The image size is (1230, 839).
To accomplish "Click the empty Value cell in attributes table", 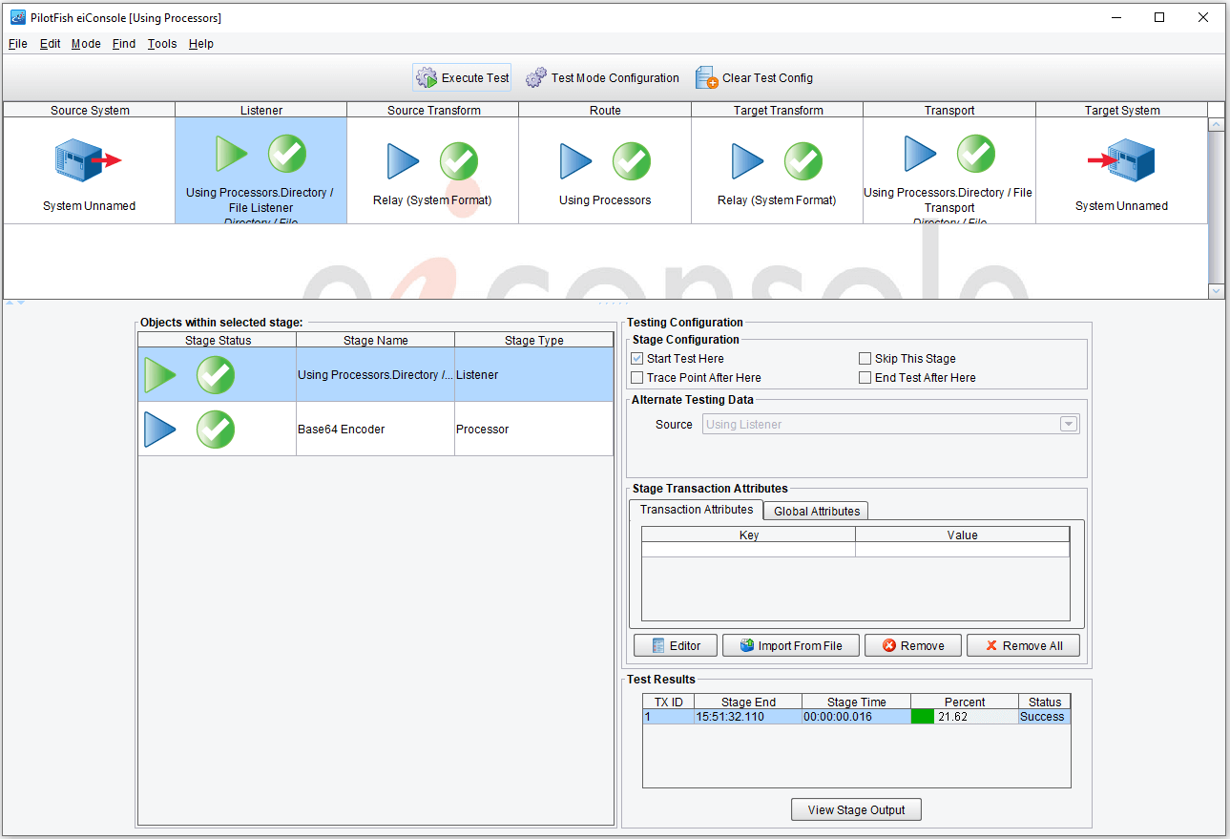I will (963, 550).
